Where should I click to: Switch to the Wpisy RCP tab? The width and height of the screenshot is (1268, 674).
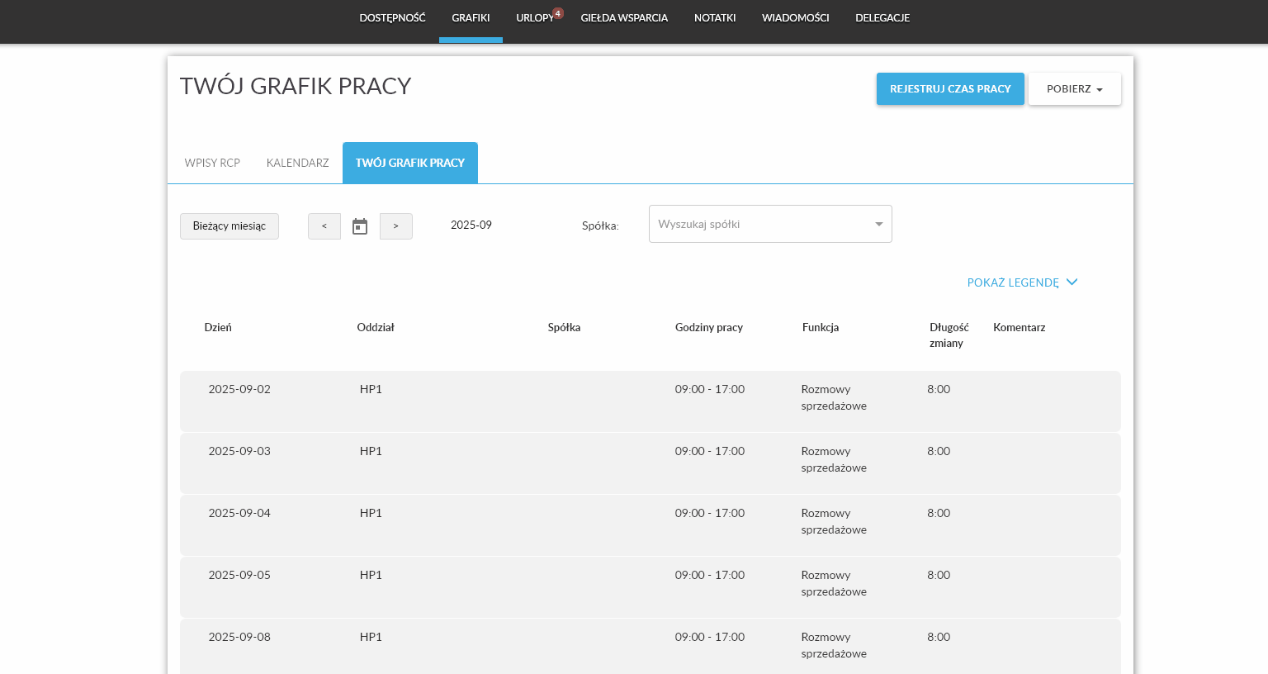(x=212, y=163)
